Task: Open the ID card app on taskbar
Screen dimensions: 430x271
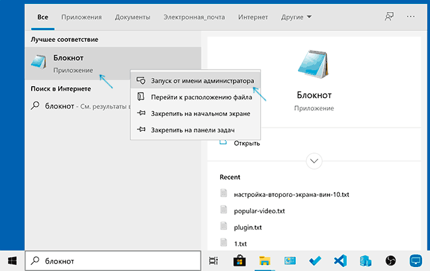Action: pyautogui.click(x=290, y=261)
